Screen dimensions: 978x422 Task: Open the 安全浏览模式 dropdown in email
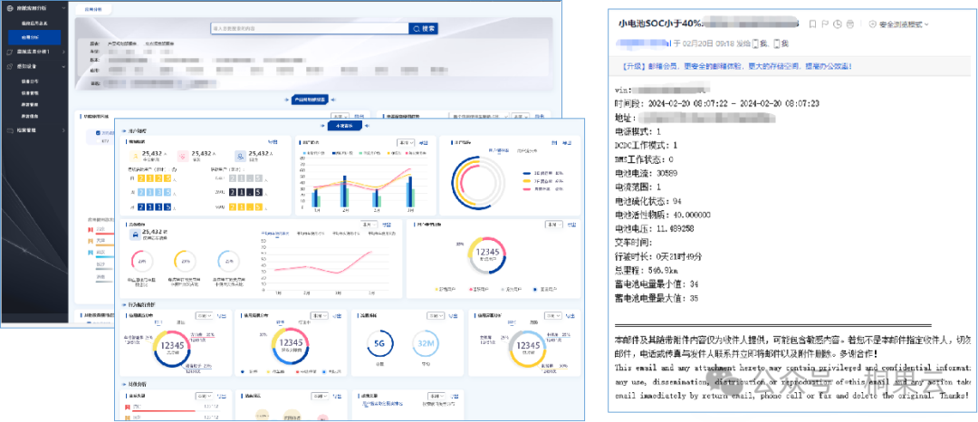tap(898, 24)
